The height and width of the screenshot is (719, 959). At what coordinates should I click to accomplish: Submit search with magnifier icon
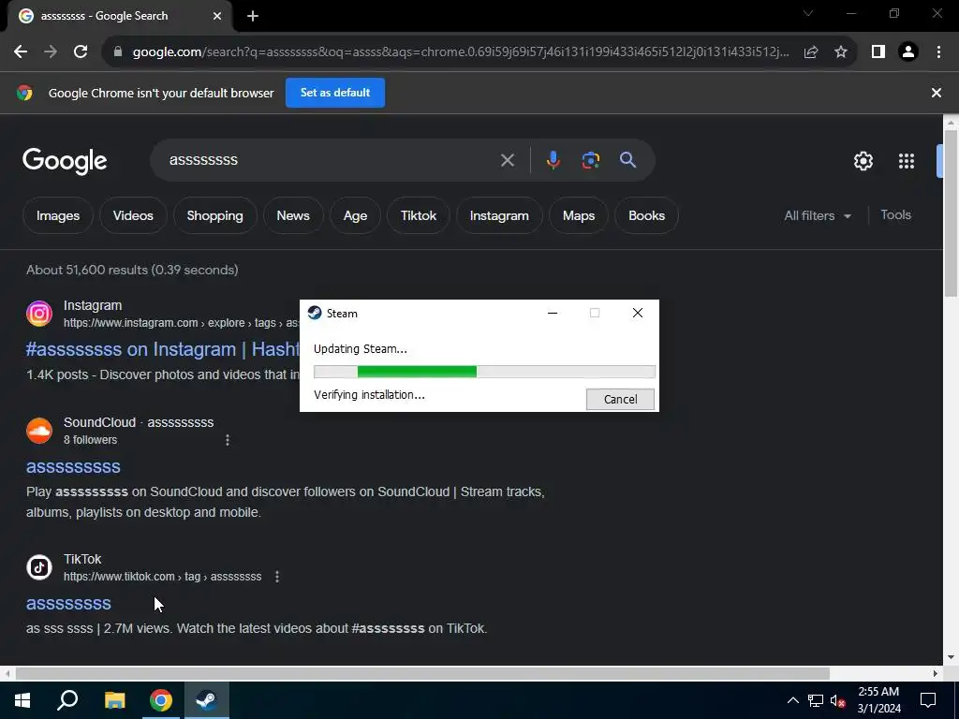point(628,160)
